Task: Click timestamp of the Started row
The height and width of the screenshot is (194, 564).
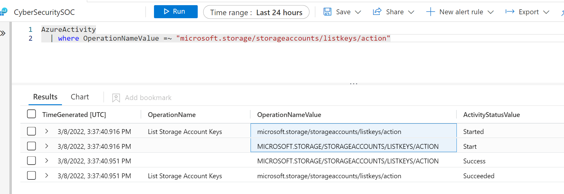Action: coord(94,132)
